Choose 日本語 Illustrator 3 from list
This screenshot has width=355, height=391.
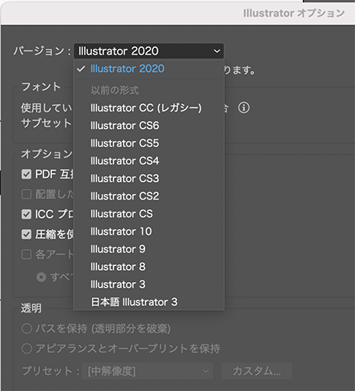pos(149,302)
